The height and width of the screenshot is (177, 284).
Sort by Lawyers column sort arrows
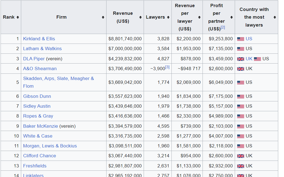pyautogui.click(x=168, y=17)
